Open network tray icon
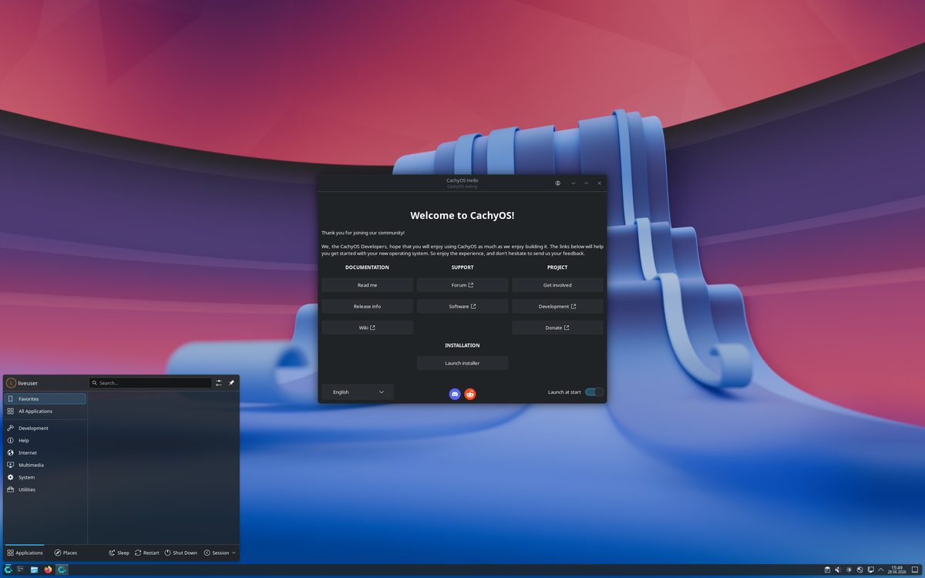 [859, 570]
